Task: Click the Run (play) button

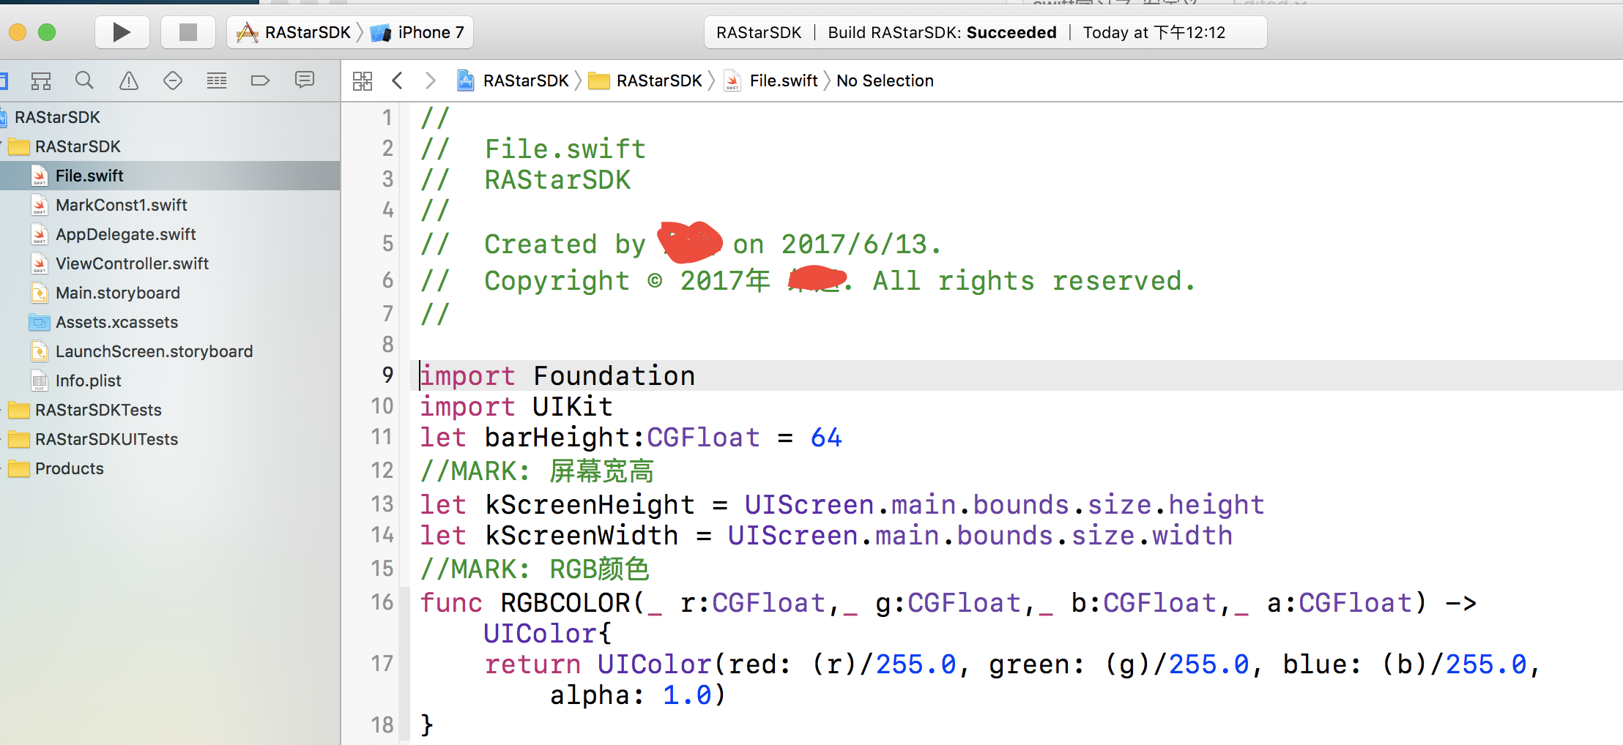Action: [x=122, y=32]
